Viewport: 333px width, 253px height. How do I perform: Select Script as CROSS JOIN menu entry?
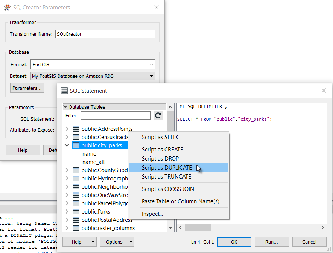coord(168,189)
